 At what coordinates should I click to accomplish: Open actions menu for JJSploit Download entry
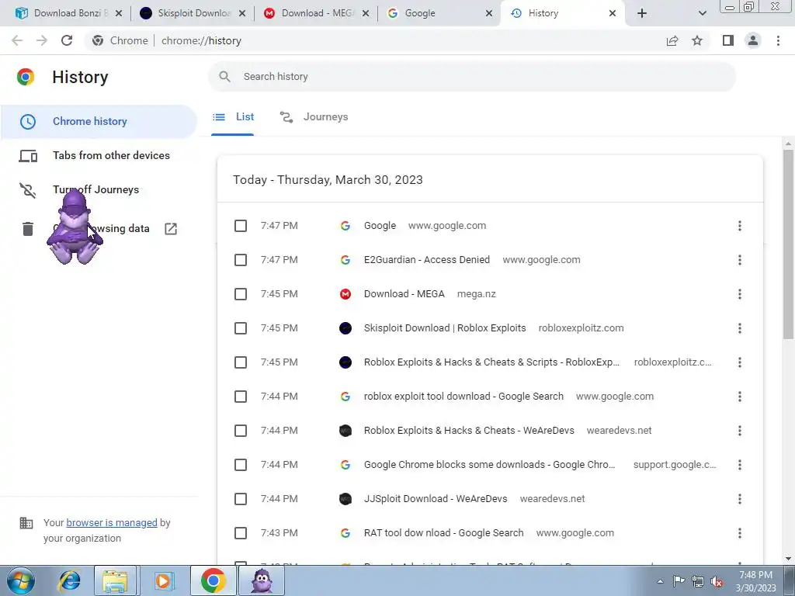(x=740, y=499)
